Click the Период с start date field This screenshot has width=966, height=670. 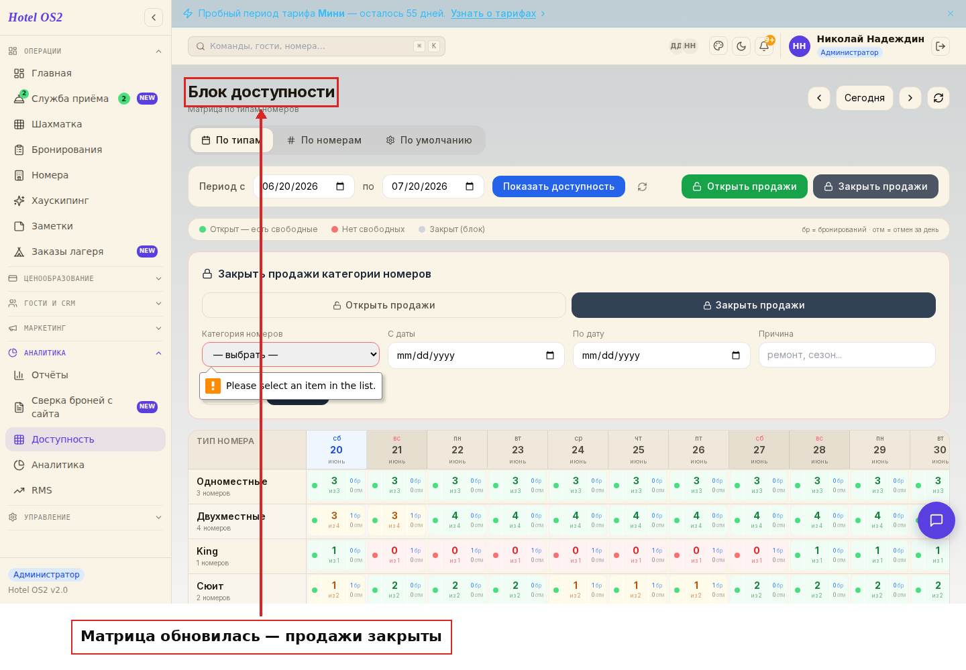(x=304, y=186)
